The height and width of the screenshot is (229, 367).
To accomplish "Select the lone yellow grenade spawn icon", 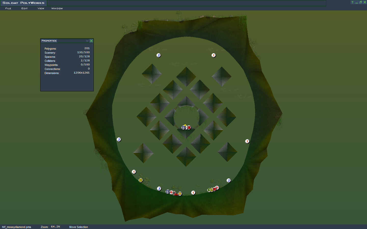I will pyautogui.click(x=141, y=180).
